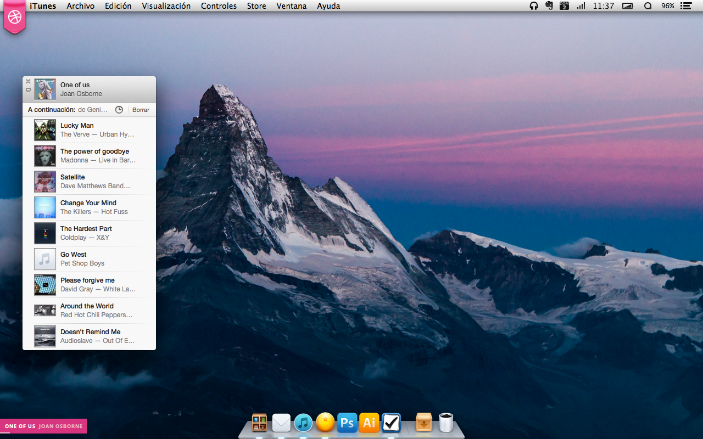
Task: Show history with the clock icon
Action: 119,110
